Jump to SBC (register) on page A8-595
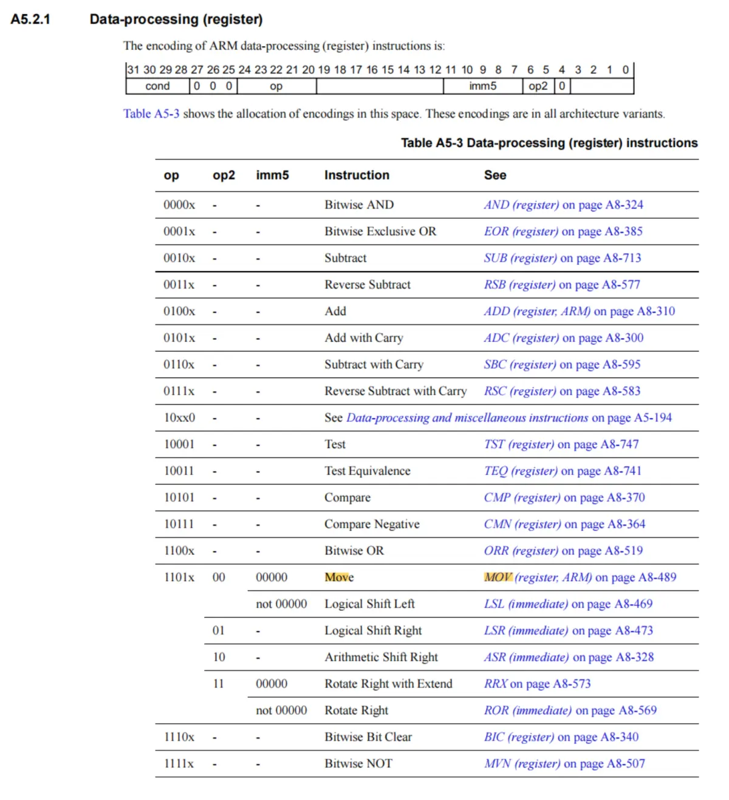 [563, 365]
